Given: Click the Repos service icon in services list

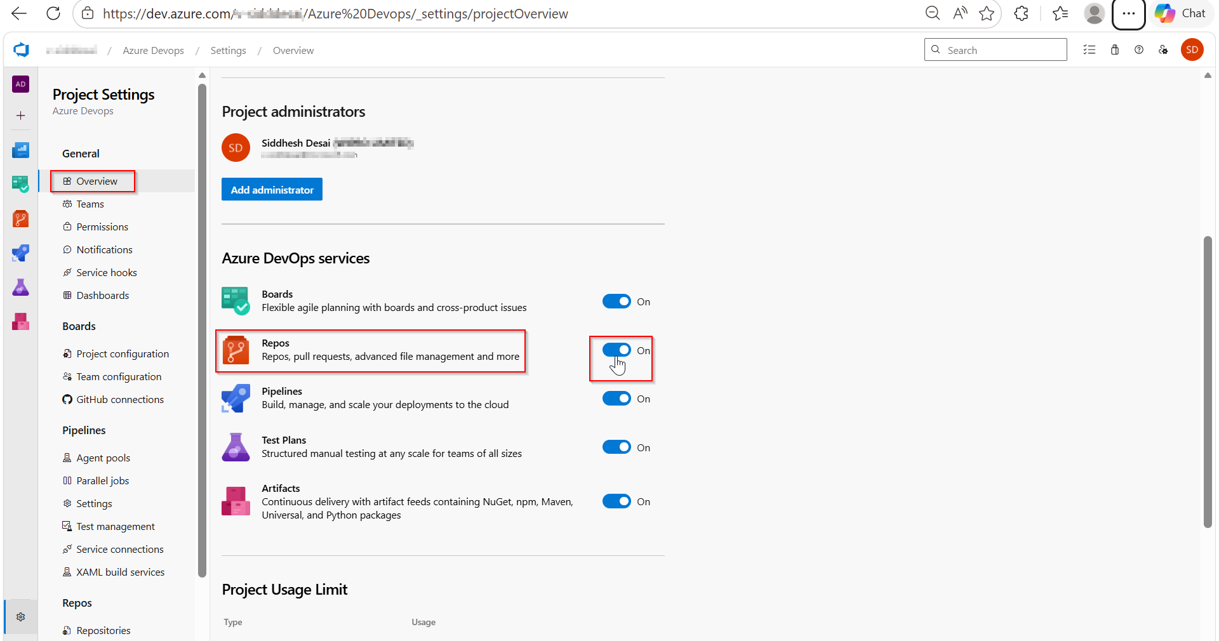Looking at the screenshot, I should click(x=236, y=350).
